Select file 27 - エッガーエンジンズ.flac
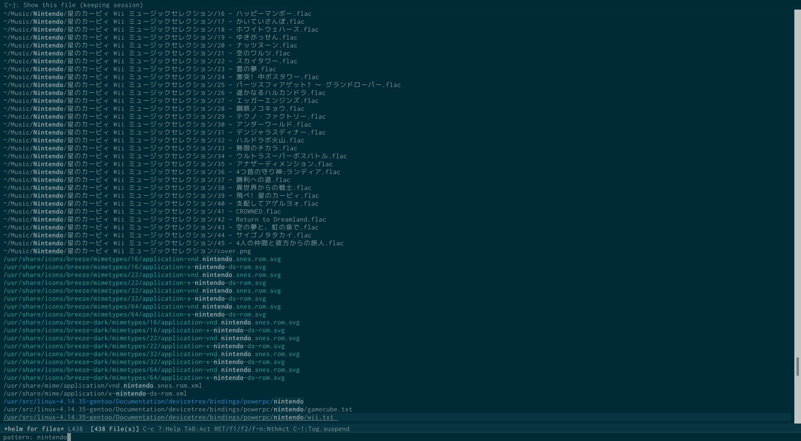 (x=161, y=101)
